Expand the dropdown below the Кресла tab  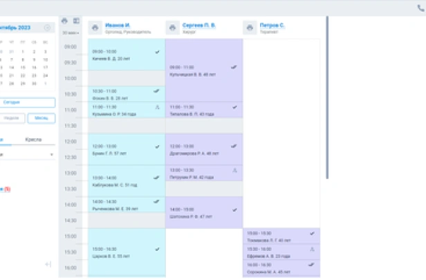(51, 156)
